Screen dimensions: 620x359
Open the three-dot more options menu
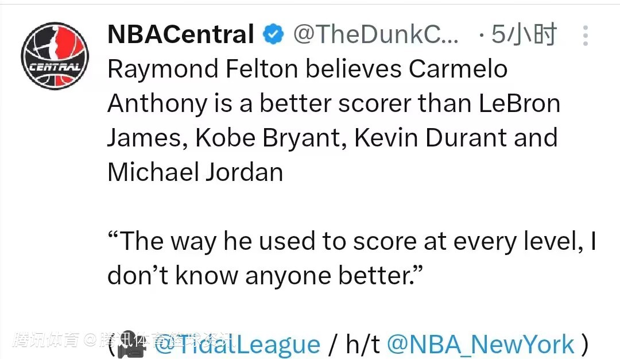[x=585, y=36]
